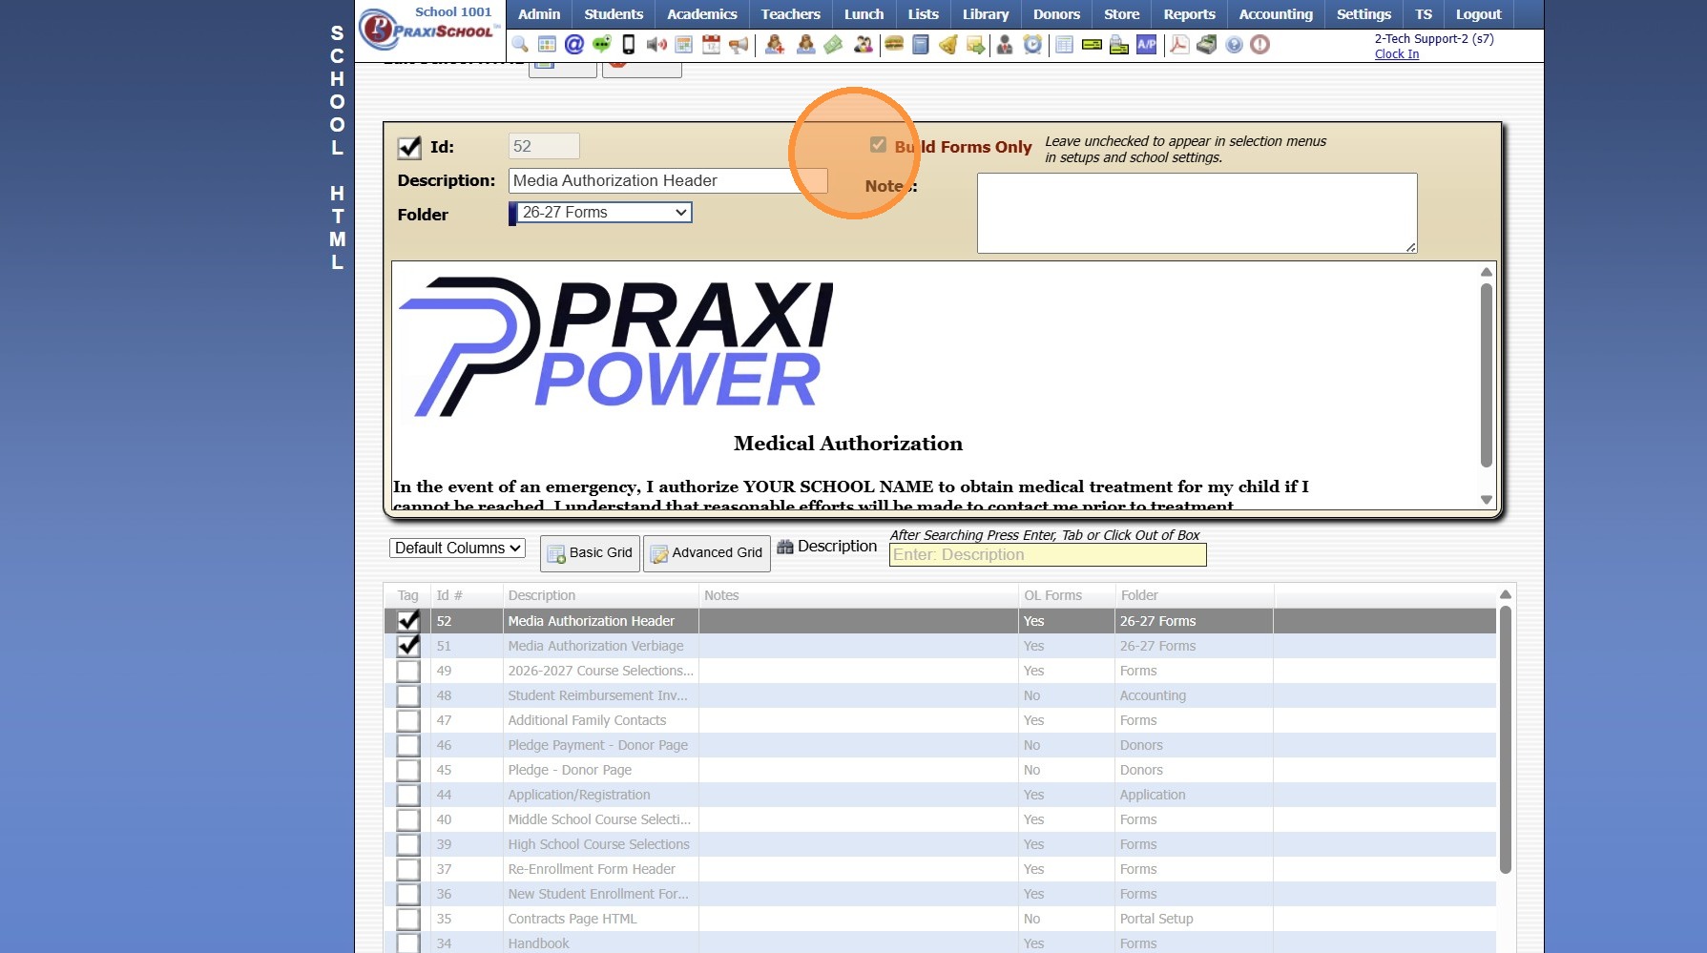Toggle the checkbox next to Id

tap(409, 147)
